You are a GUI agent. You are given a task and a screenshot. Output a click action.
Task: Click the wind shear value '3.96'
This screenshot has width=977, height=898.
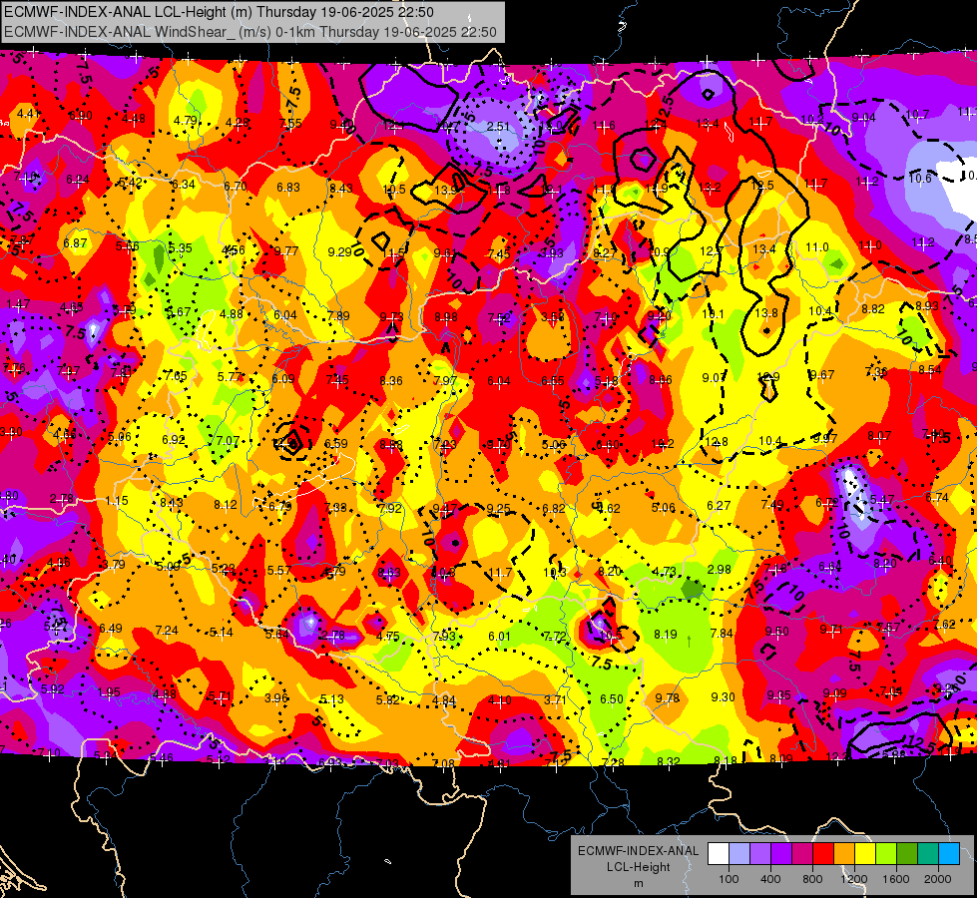click(x=276, y=697)
